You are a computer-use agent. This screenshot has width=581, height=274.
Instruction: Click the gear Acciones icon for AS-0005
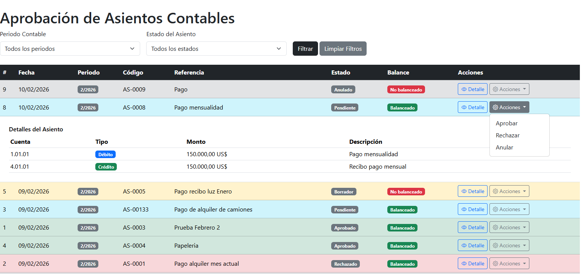pos(495,191)
